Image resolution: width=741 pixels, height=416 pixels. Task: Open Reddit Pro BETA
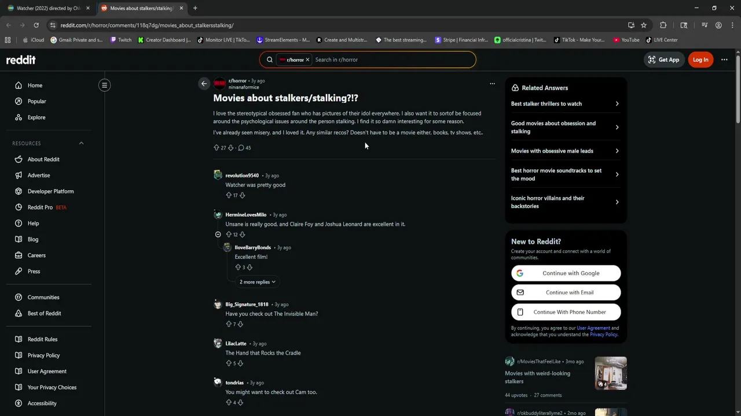[47, 207]
